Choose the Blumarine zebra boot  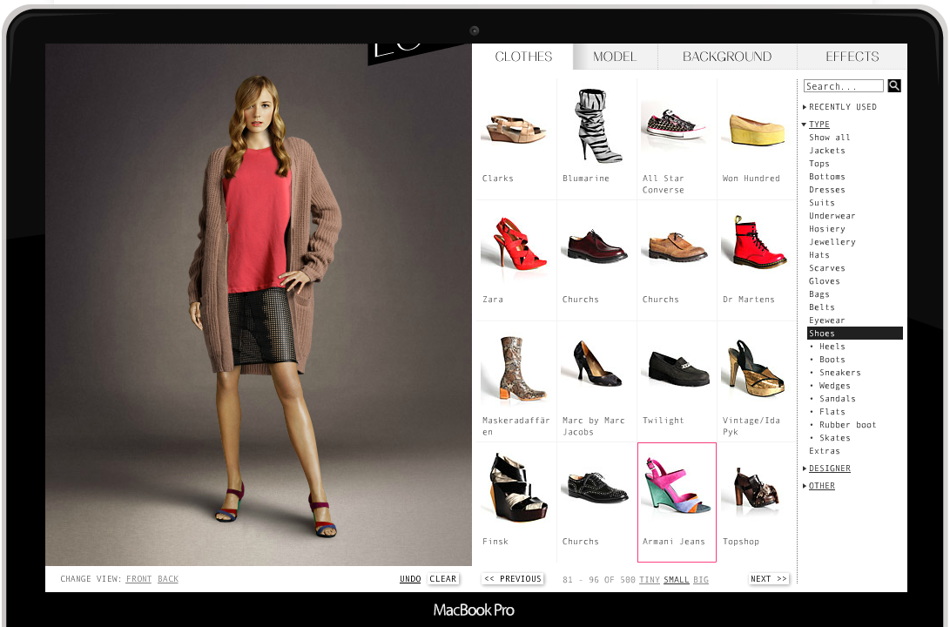coord(596,125)
